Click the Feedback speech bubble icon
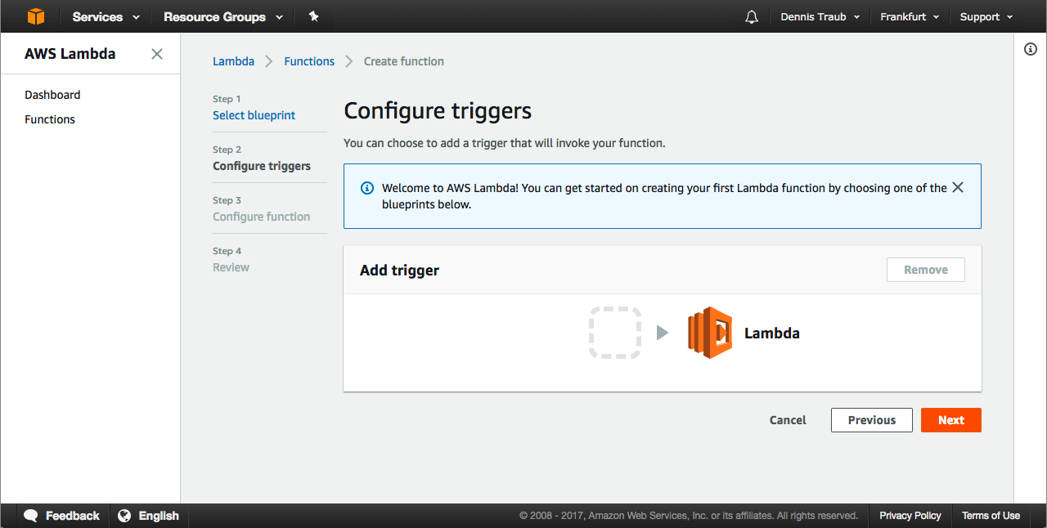The height and width of the screenshot is (528, 1047). [31, 516]
